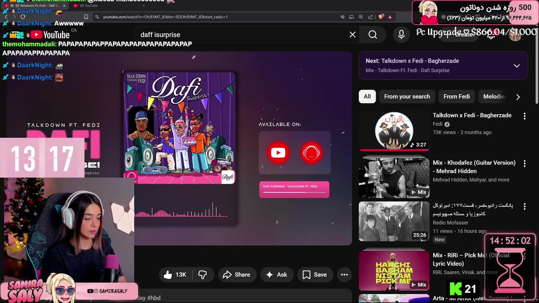Click the Brave Shields lion icon

381,17
